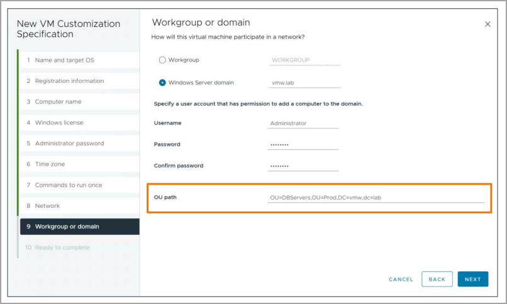Click the Username field with Administrator

(303, 123)
